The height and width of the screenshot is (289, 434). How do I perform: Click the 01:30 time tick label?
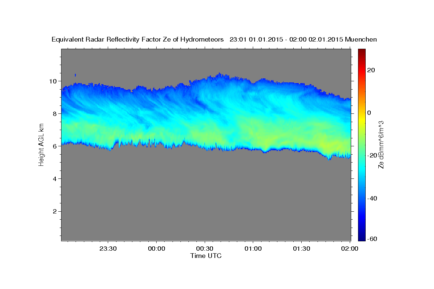pyautogui.click(x=302, y=249)
